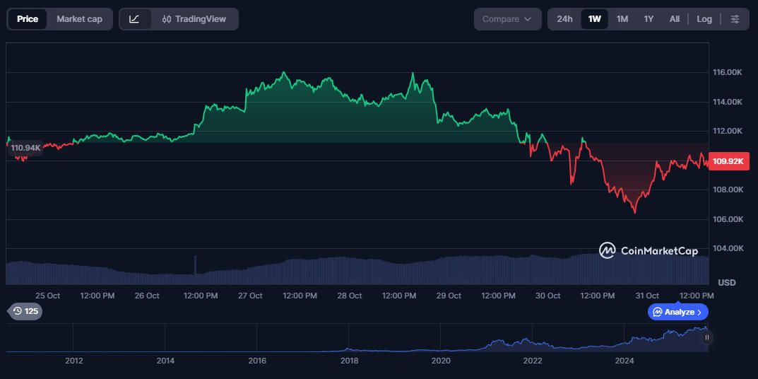Switch to the Price tab
This screenshot has width=758, height=379.
tap(28, 19)
